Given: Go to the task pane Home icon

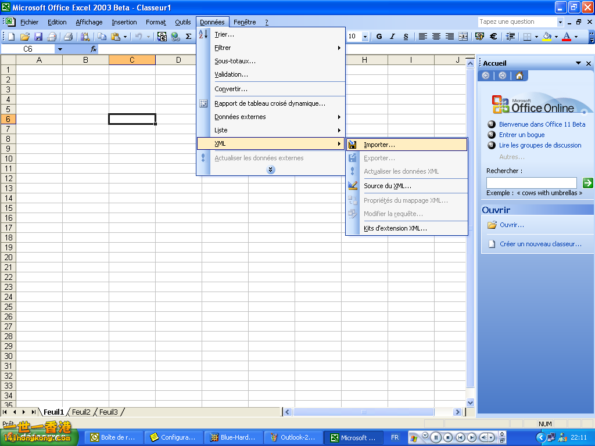Looking at the screenshot, I should (519, 75).
